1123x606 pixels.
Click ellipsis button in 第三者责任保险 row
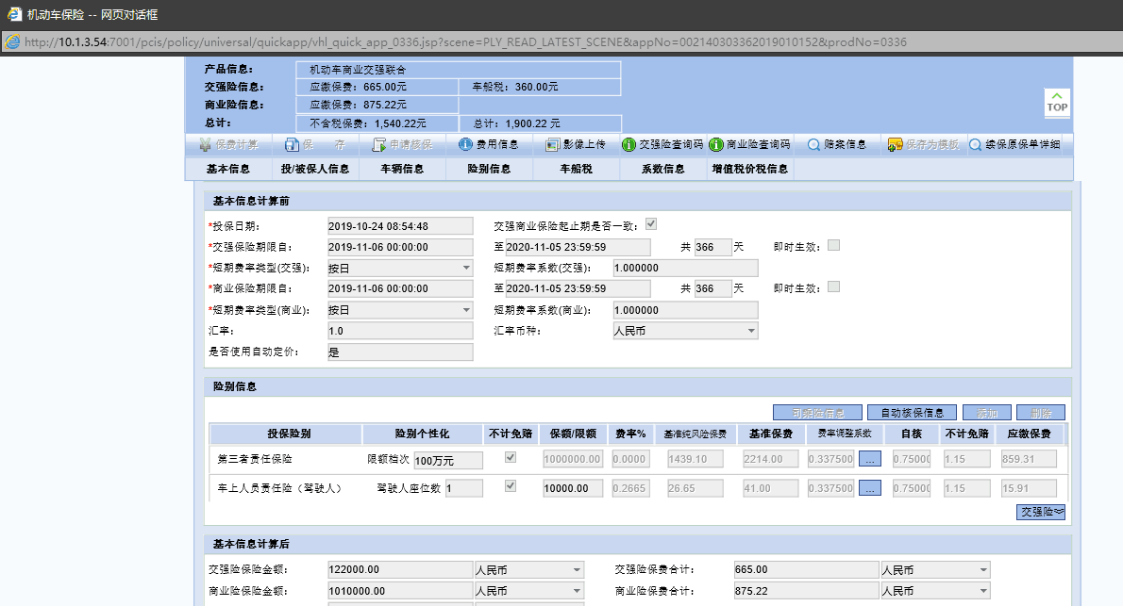click(870, 459)
